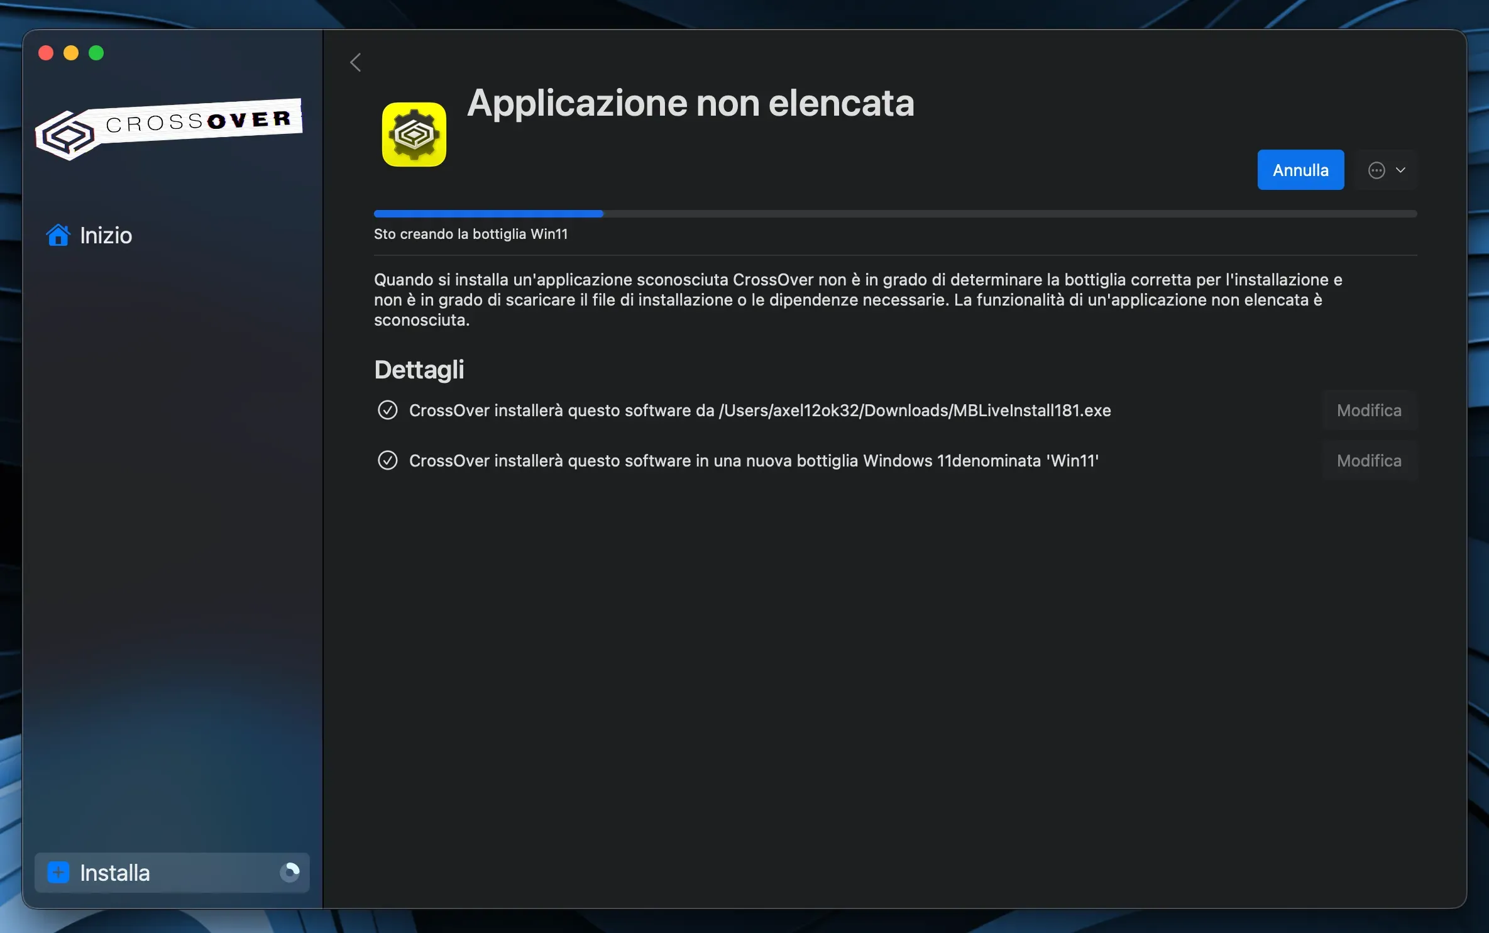Select Inizio in the sidebar
This screenshot has width=1489, height=933.
[172, 235]
